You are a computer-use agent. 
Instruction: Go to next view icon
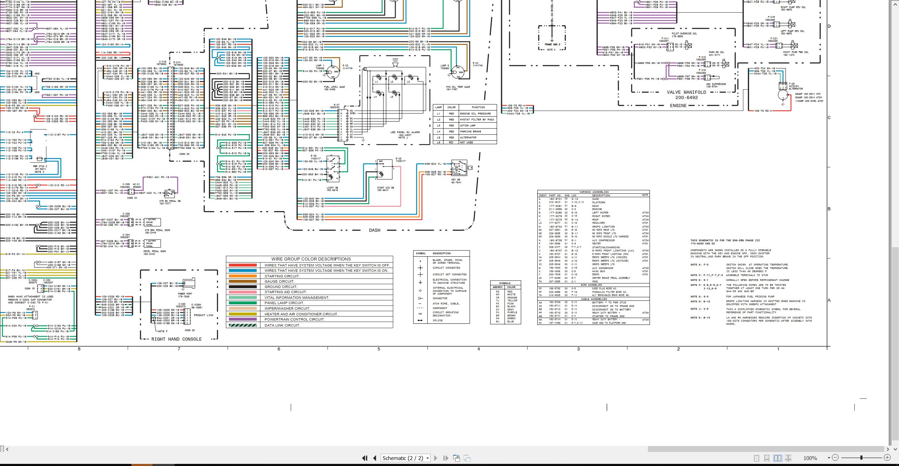(467, 458)
